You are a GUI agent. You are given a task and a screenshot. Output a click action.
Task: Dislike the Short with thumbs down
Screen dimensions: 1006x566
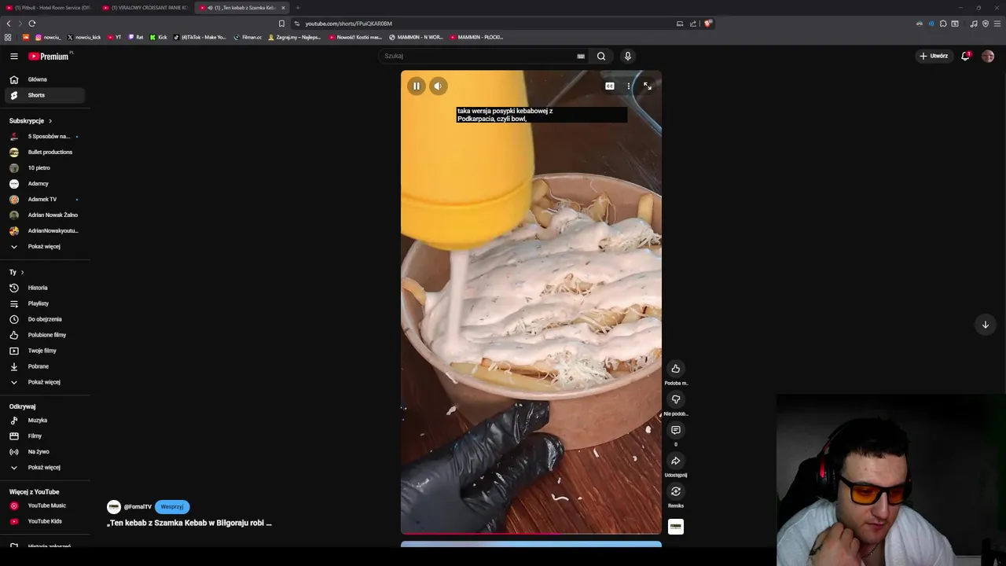tap(676, 399)
